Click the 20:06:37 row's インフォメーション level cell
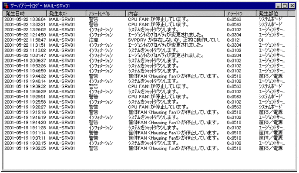The width and height of the screenshot is (299, 173). pos(101,61)
